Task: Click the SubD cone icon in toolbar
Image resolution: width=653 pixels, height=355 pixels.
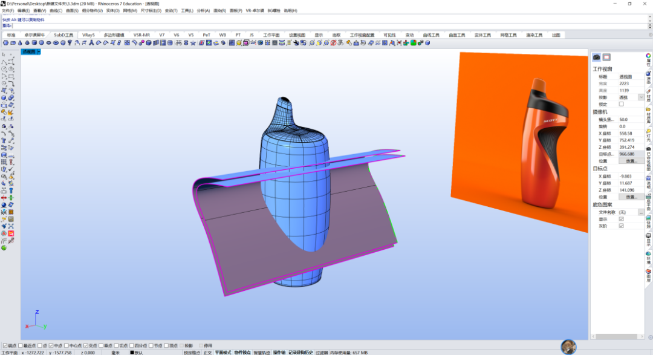Action: point(20,43)
